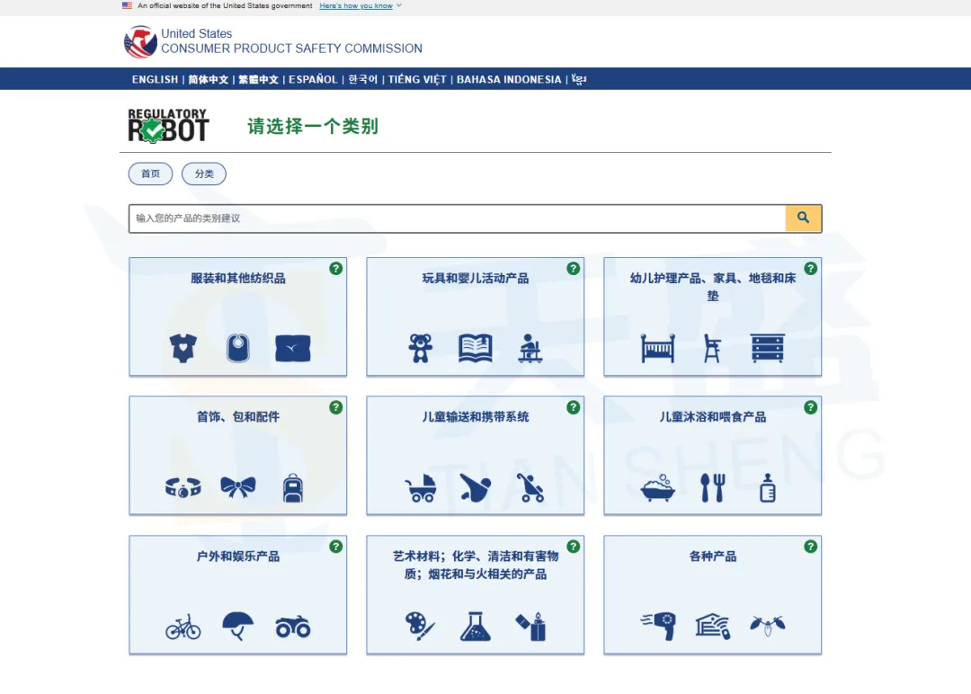Click the paint palette icon
The height and width of the screenshot is (694, 971).
click(x=421, y=627)
